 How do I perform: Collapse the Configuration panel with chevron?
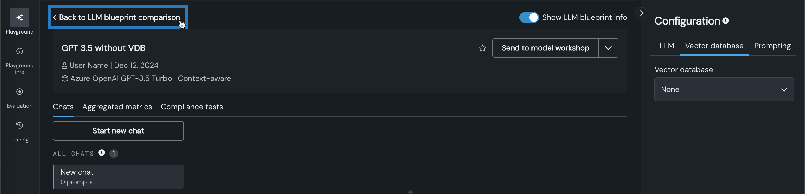pyautogui.click(x=641, y=13)
